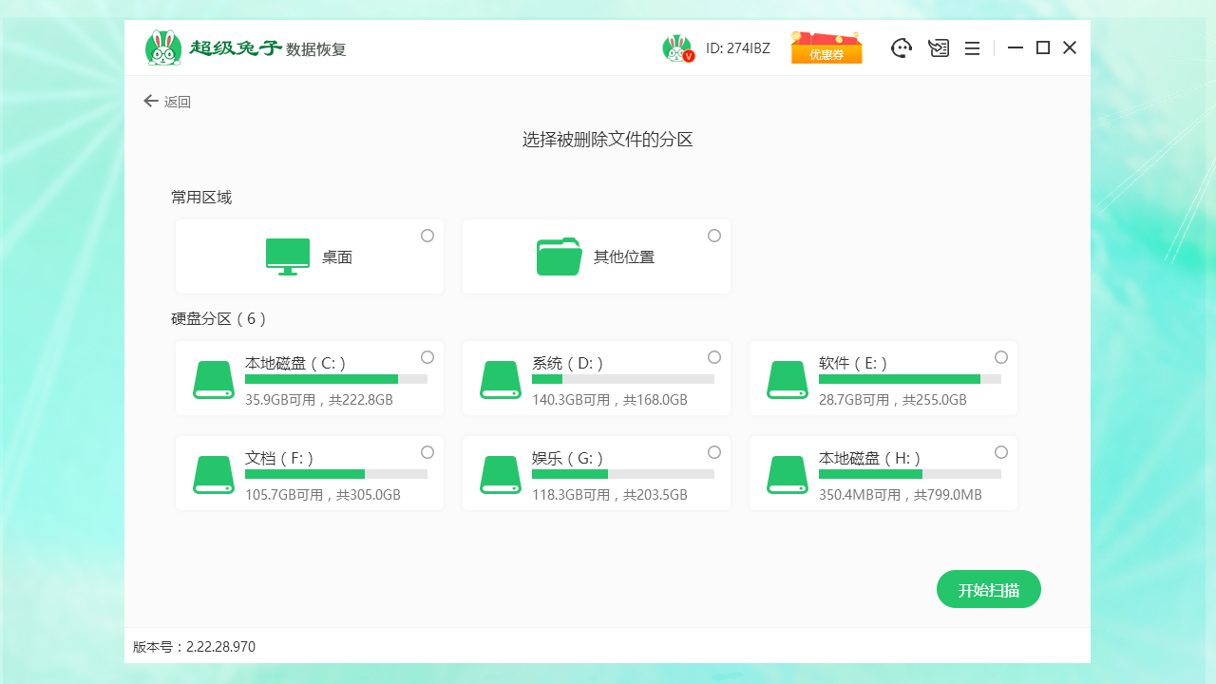1216x684 pixels.
Task: Click the 本地磁盘 (C:) label
Action: [295, 363]
